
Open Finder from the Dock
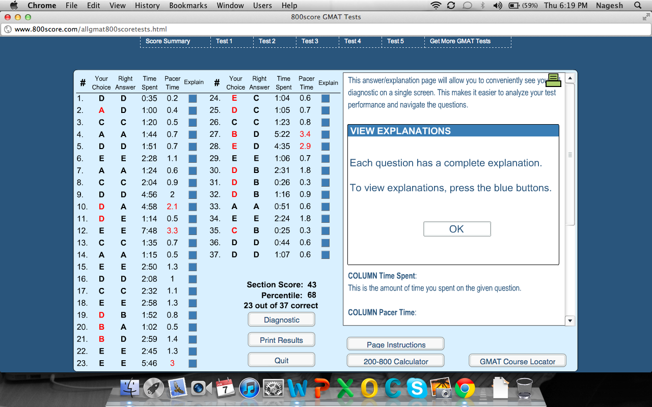pyautogui.click(x=129, y=388)
